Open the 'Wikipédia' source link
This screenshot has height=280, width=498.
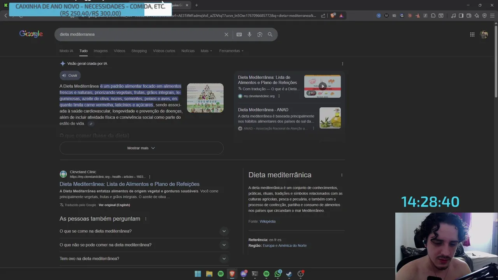[268, 222]
